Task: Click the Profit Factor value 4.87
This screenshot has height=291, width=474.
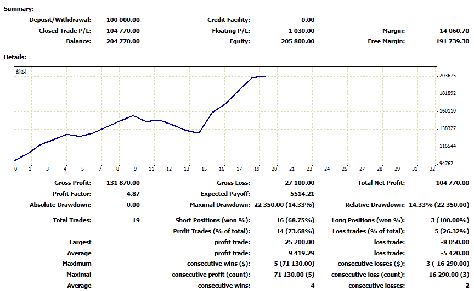Action: [x=133, y=194]
